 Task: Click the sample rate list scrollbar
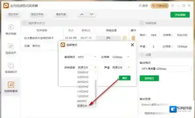[x=96, y=92]
